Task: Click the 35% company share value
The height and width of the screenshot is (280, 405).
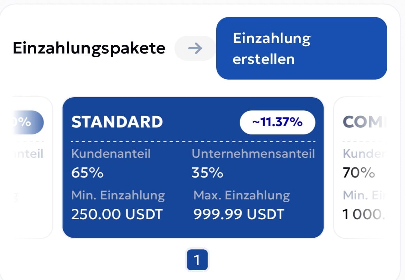Action: [x=208, y=173]
